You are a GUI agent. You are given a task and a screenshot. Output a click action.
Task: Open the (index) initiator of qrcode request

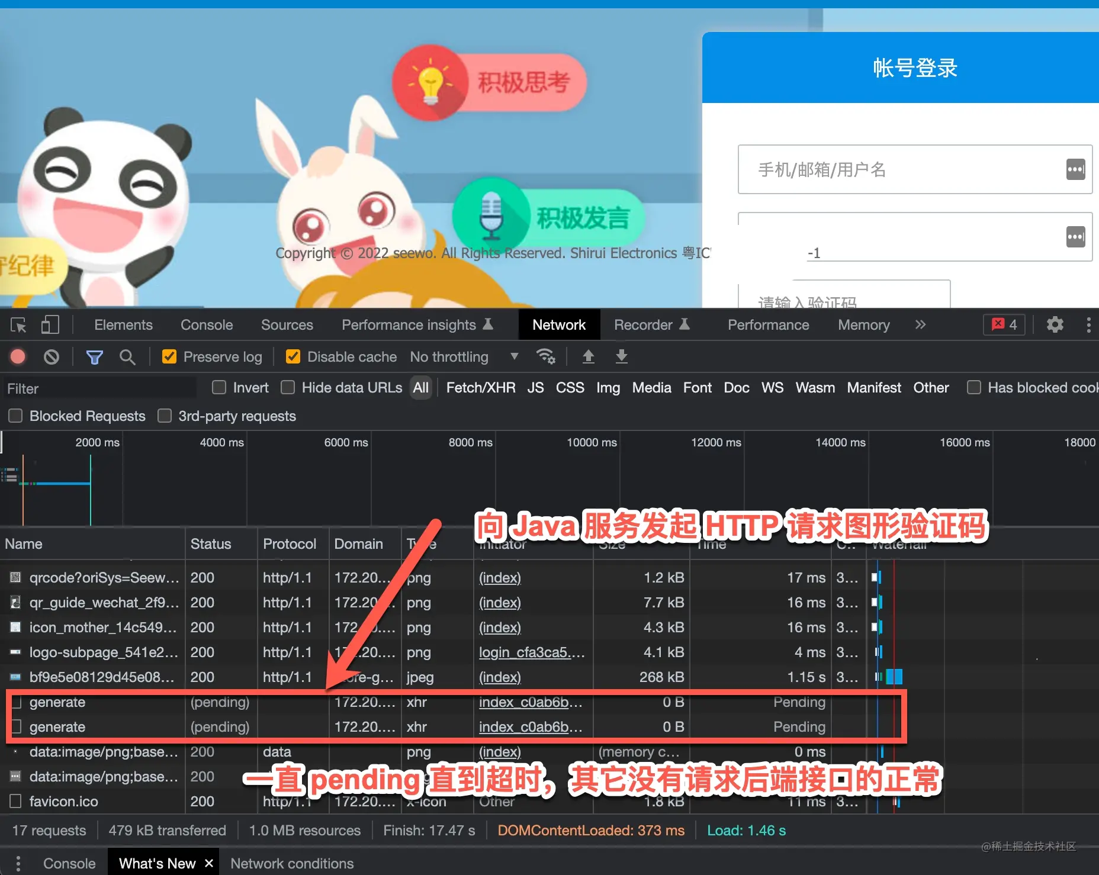click(x=500, y=578)
